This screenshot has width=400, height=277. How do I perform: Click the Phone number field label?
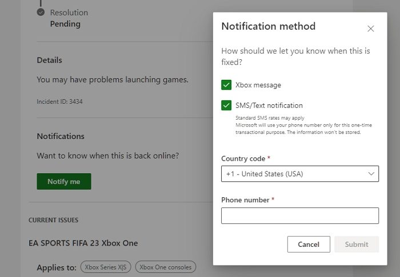pyautogui.click(x=246, y=200)
